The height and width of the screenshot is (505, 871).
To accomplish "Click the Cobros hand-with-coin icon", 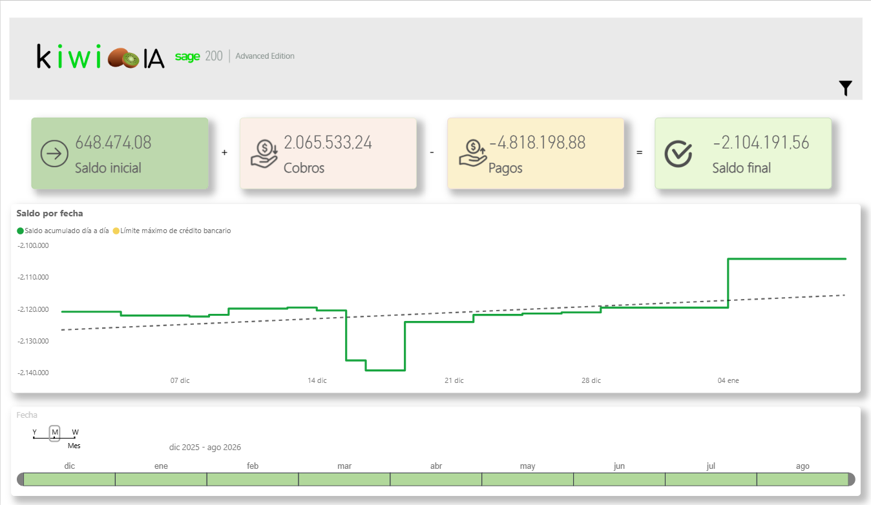I will (264, 154).
